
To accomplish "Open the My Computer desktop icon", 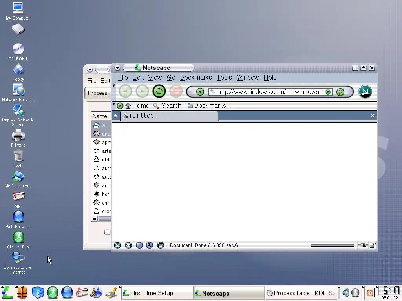I will (x=18, y=11).
